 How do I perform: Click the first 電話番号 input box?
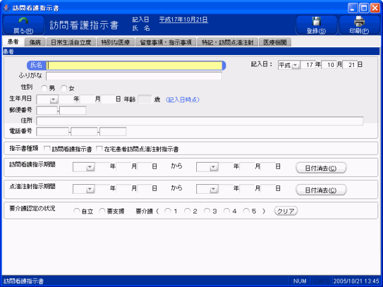tap(53, 132)
